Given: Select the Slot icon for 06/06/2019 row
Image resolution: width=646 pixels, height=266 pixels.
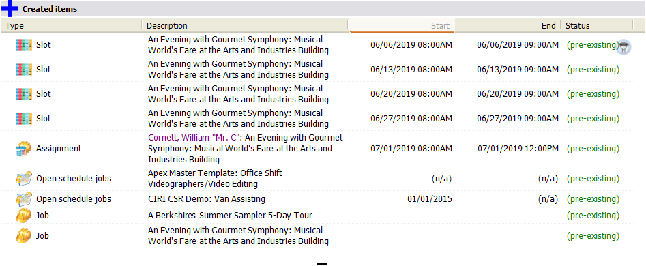Looking at the screenshot, I should coord(23,45).
